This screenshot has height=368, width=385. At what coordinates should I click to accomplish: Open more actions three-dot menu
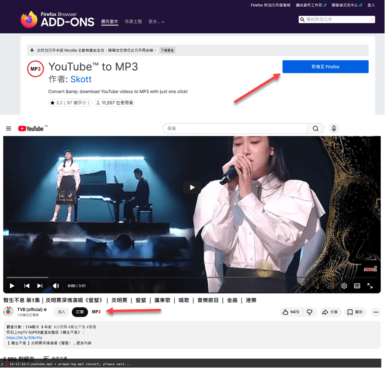tap(376, 312)
